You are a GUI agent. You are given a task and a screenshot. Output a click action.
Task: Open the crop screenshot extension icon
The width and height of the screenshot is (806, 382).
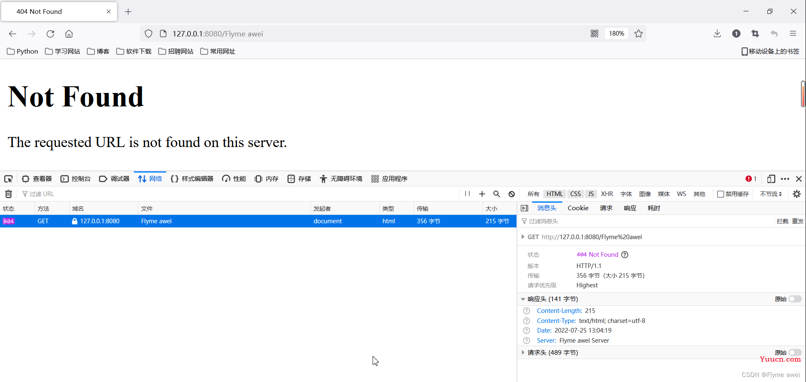click(755, 34)
